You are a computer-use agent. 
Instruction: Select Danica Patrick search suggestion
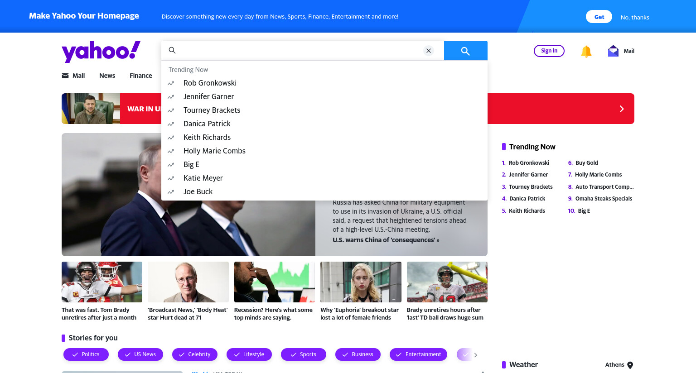pos(324,124)
